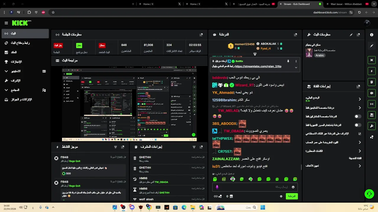Screen dimensions: 378x212
Task: Toggle subscribers-only chat switch
Action: (x=358, y=117)
